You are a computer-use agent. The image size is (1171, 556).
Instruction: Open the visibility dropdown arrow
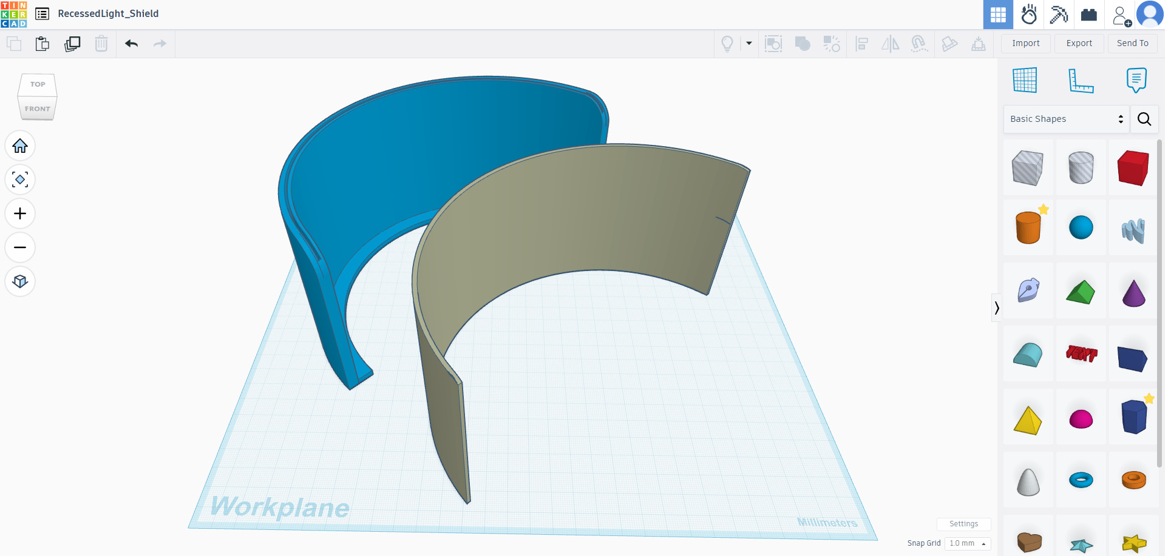(749, 44)
